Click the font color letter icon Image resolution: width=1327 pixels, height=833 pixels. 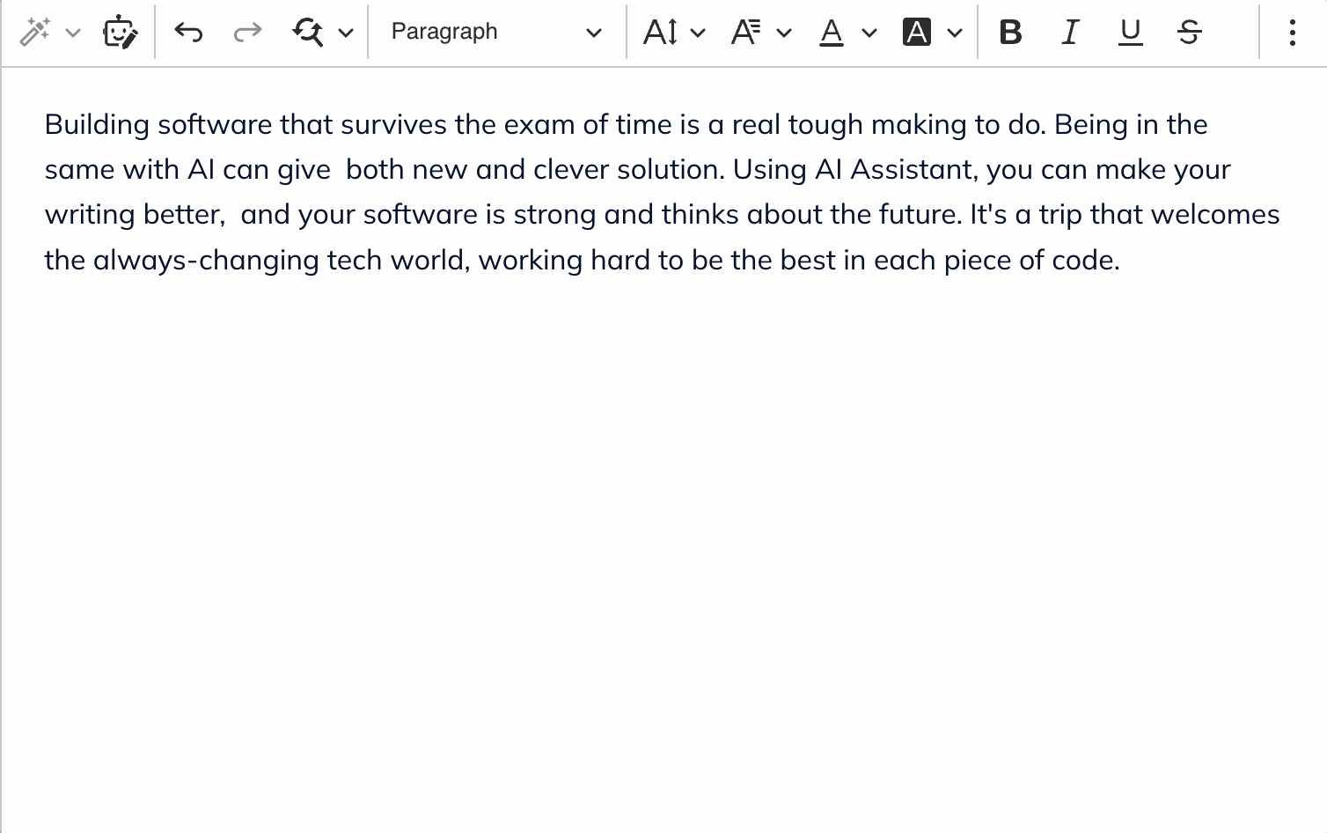coord(831,33)
